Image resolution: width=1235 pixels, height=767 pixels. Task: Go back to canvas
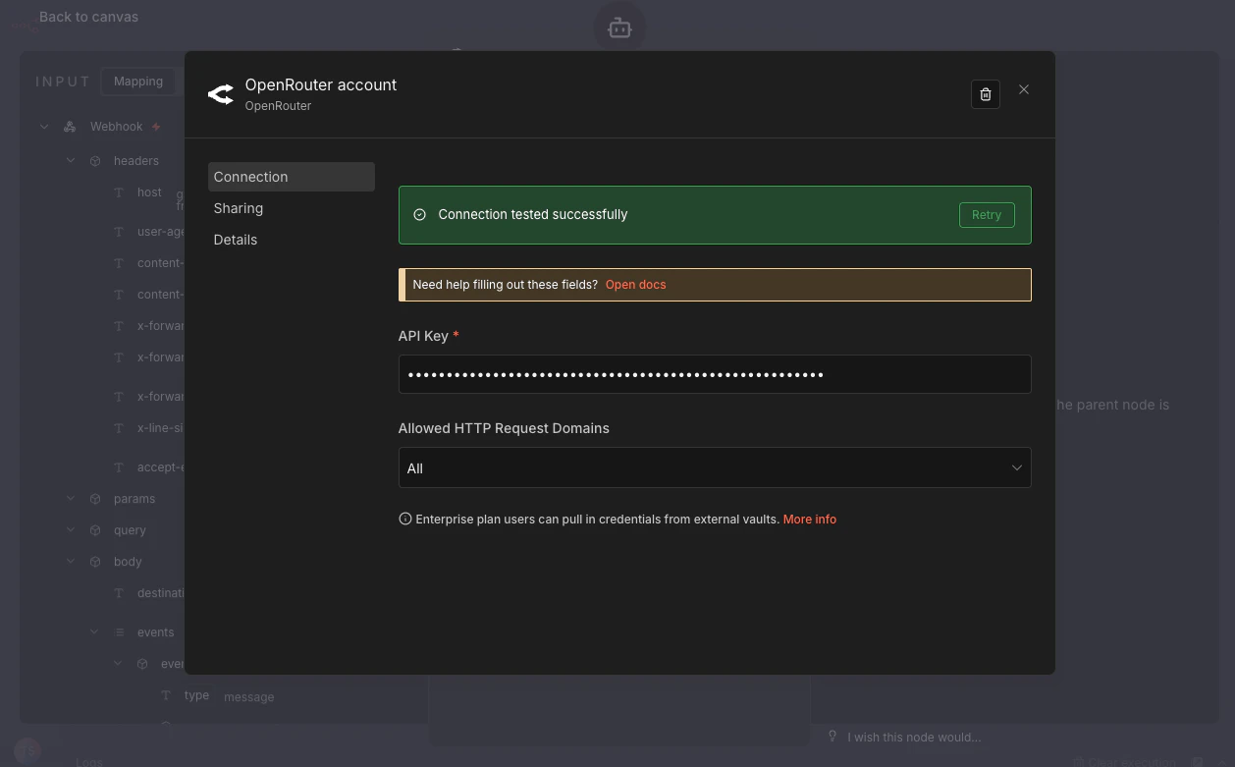click(x=88, y=17)
